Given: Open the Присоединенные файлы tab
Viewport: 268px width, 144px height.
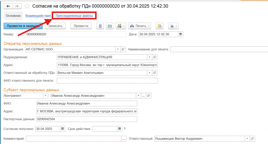Looking at the screenshot, I should tap(74, 16).
